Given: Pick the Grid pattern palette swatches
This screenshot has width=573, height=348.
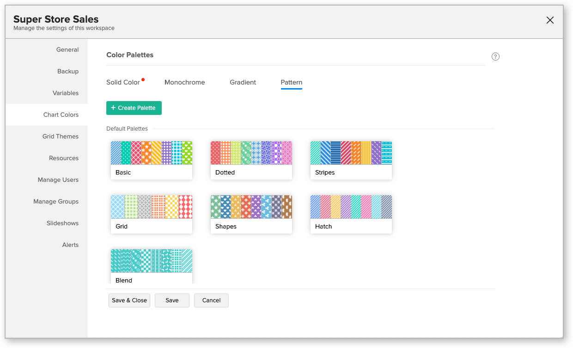Looking at the screenshot, I should [x=152, y=207].
